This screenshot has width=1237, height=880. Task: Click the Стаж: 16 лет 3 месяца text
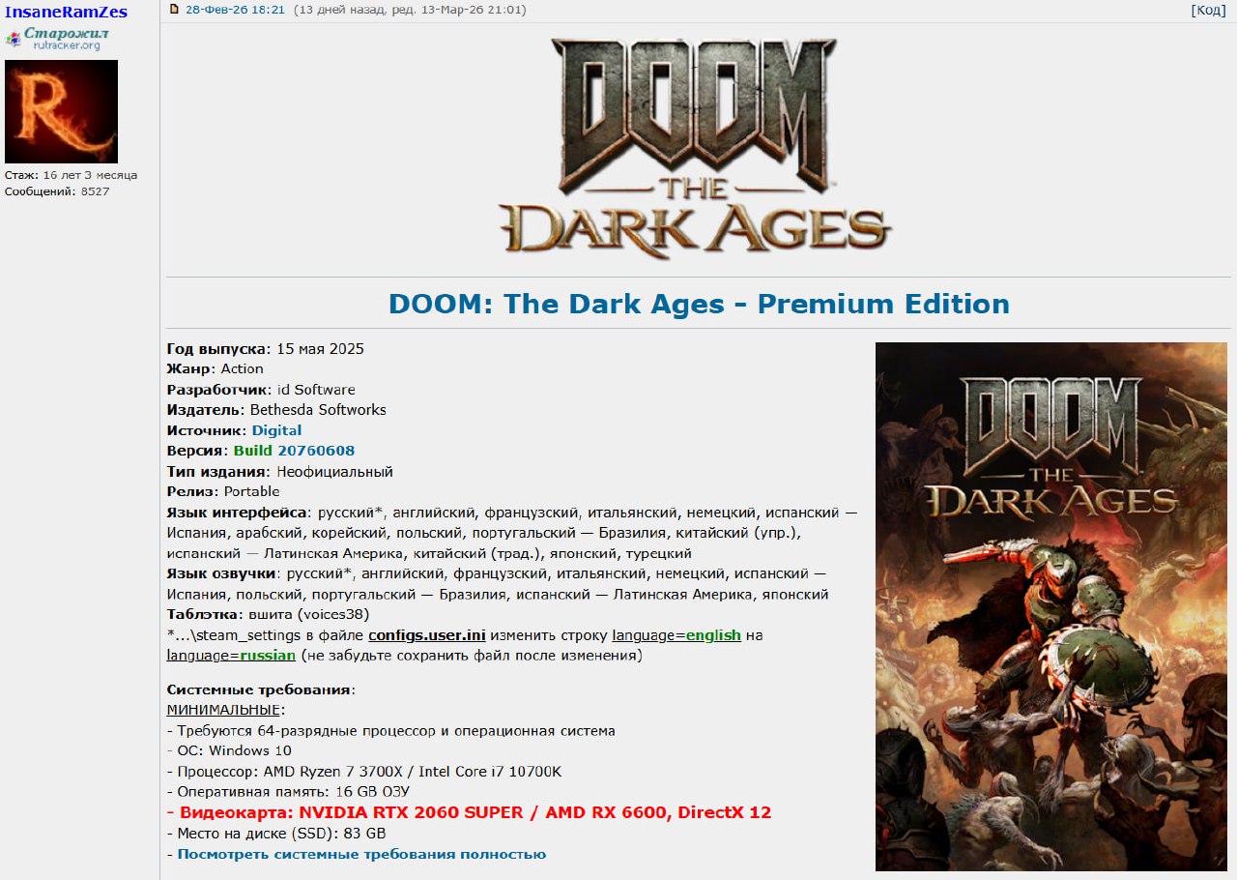[x=71, y=175]
